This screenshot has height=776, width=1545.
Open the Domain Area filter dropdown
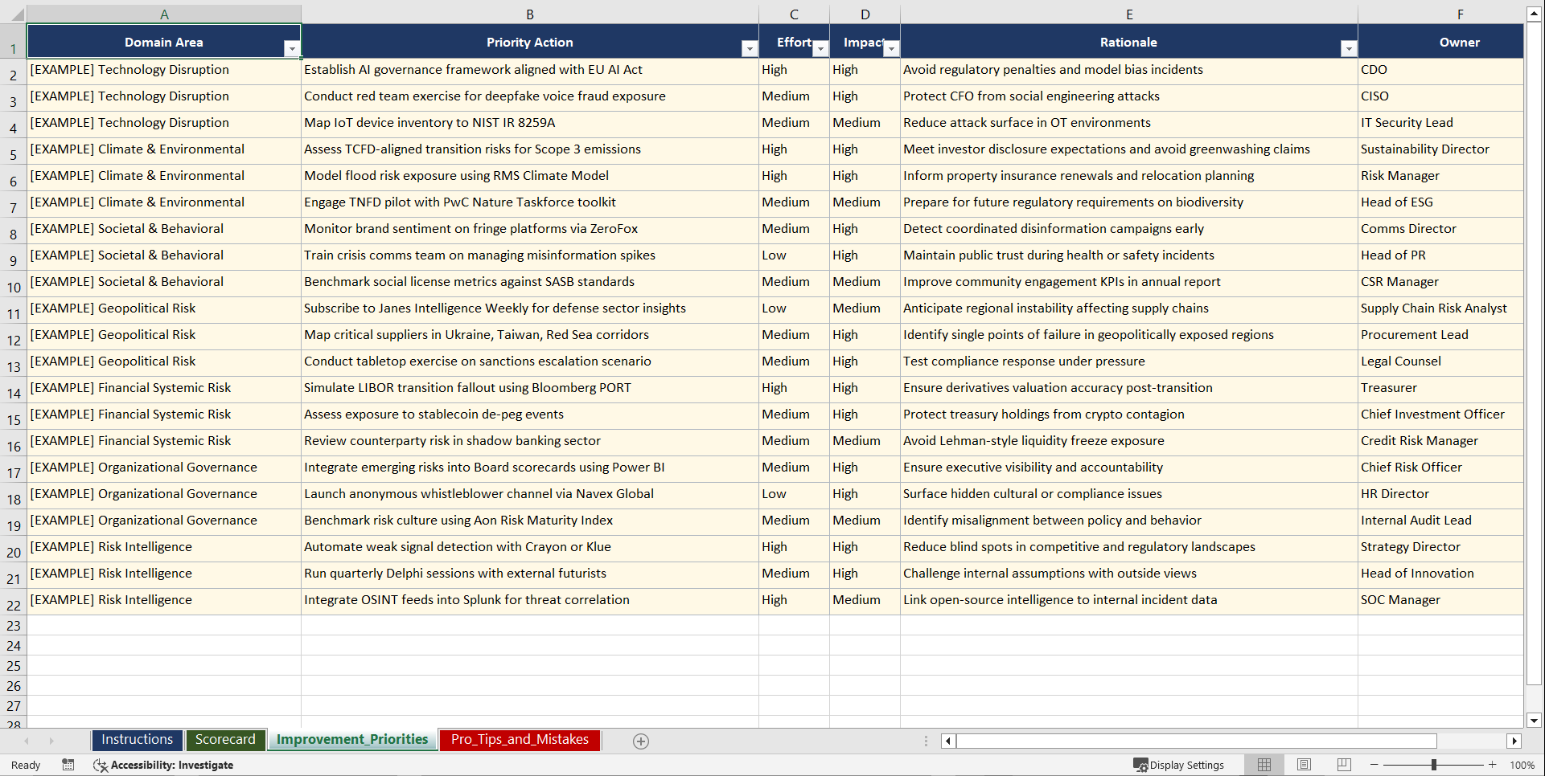292,49
